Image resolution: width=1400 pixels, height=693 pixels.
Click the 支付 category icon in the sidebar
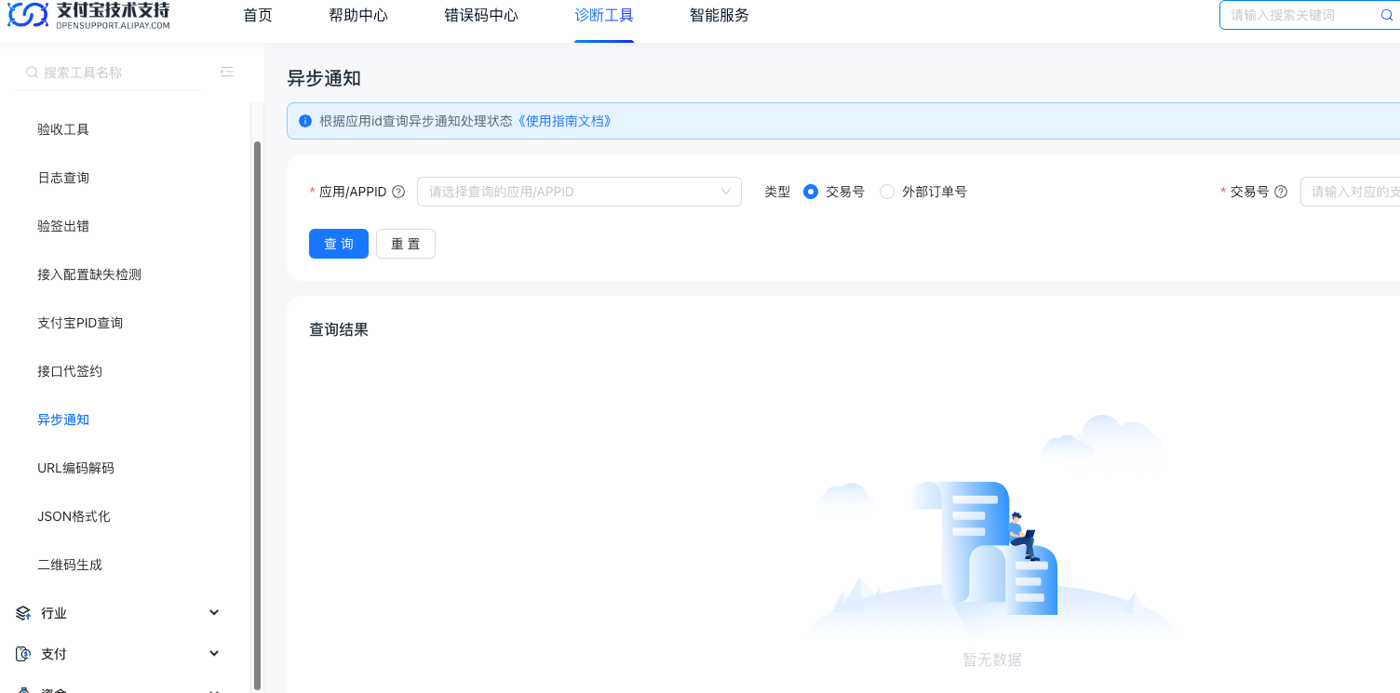pyautogui.click(x=22, y=653)
